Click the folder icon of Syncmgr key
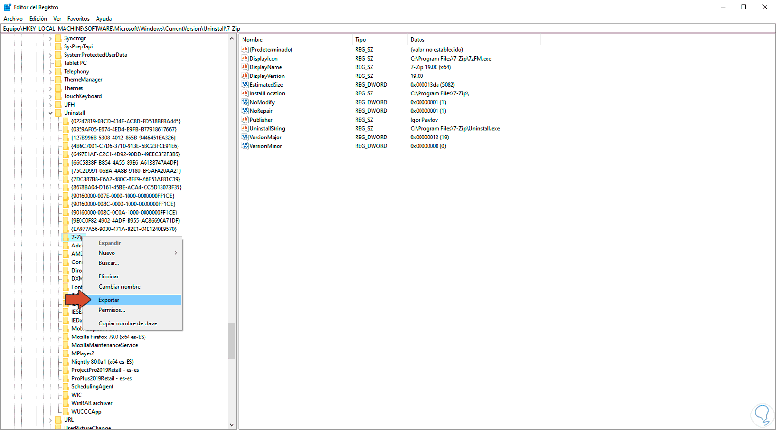Screen dimensions: 776x430 point(58,38)
